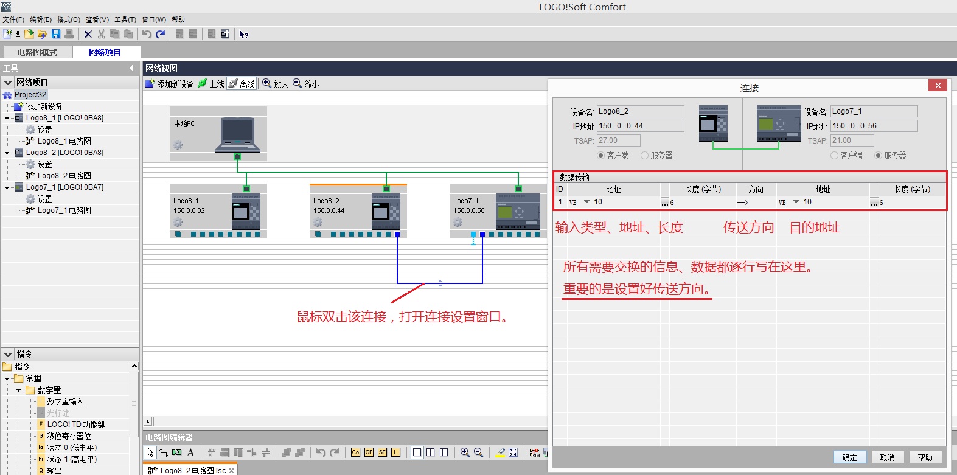
Task: Click the zoom out magnifier in the circuit editor toolbar
Action: [478, 452]
